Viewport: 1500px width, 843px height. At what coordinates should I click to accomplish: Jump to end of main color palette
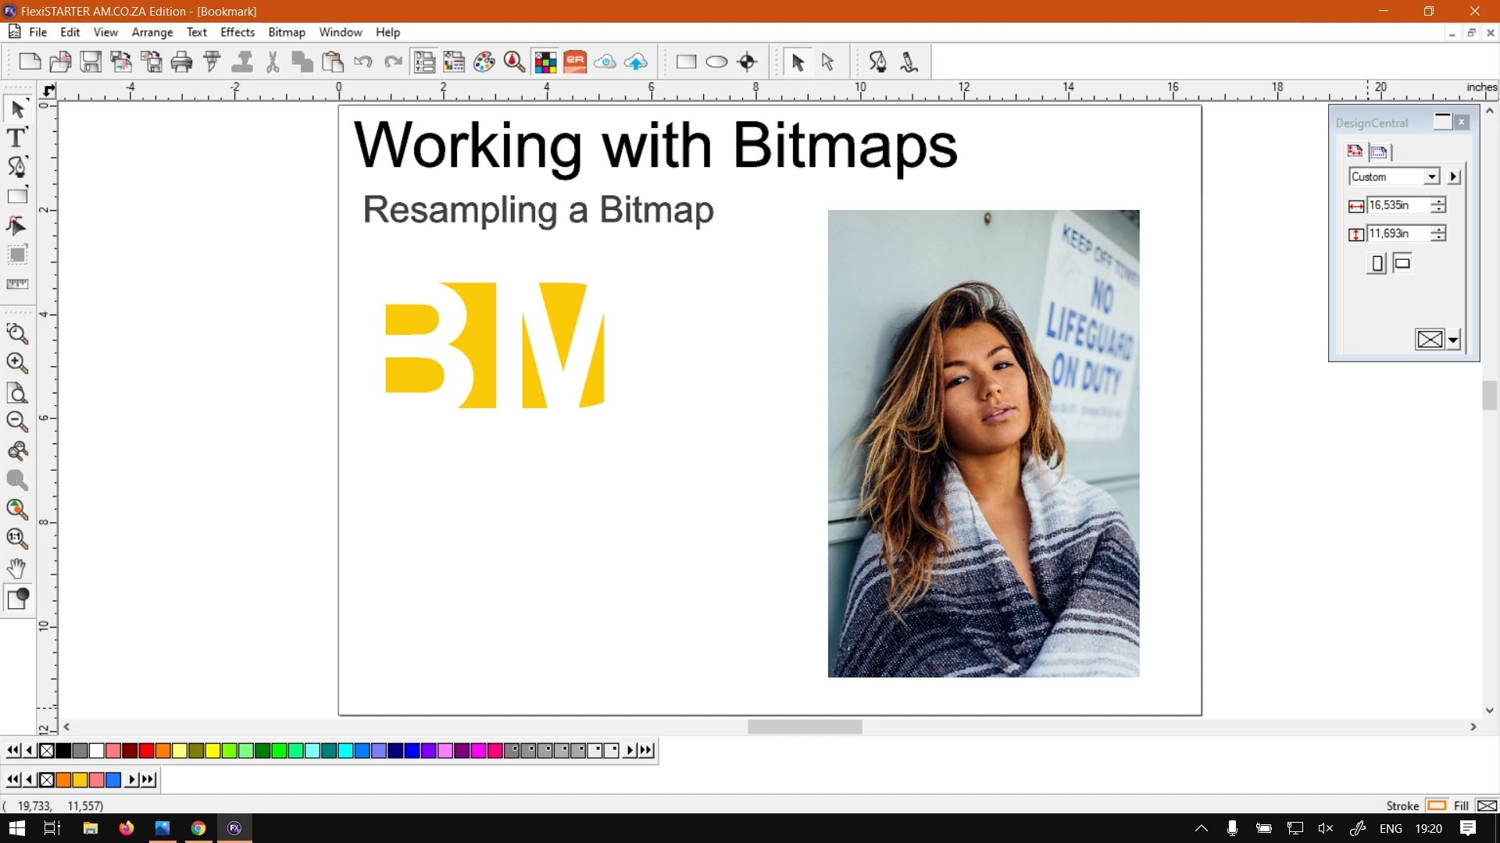(x=646, y=750)
